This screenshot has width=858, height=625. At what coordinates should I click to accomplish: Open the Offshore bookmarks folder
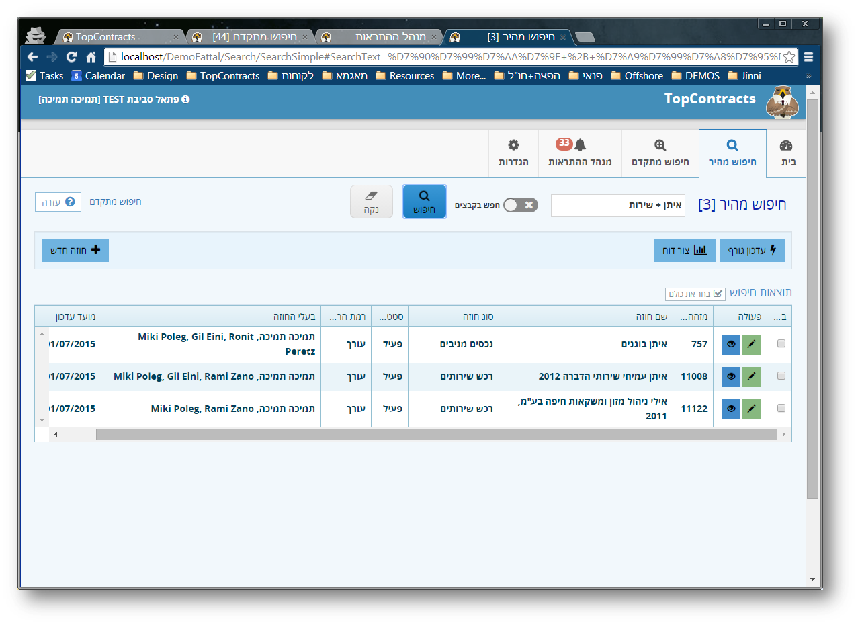coord(637,76)
